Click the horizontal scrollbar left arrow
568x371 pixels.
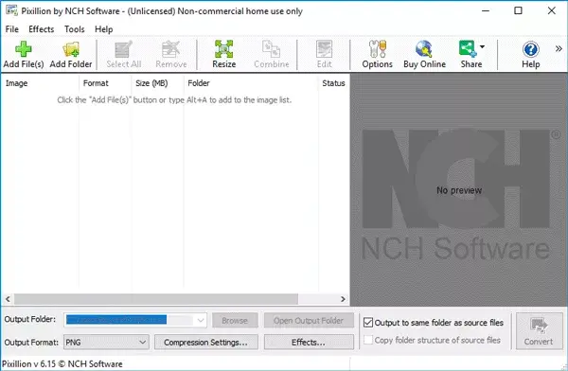(x=8, y=299)
